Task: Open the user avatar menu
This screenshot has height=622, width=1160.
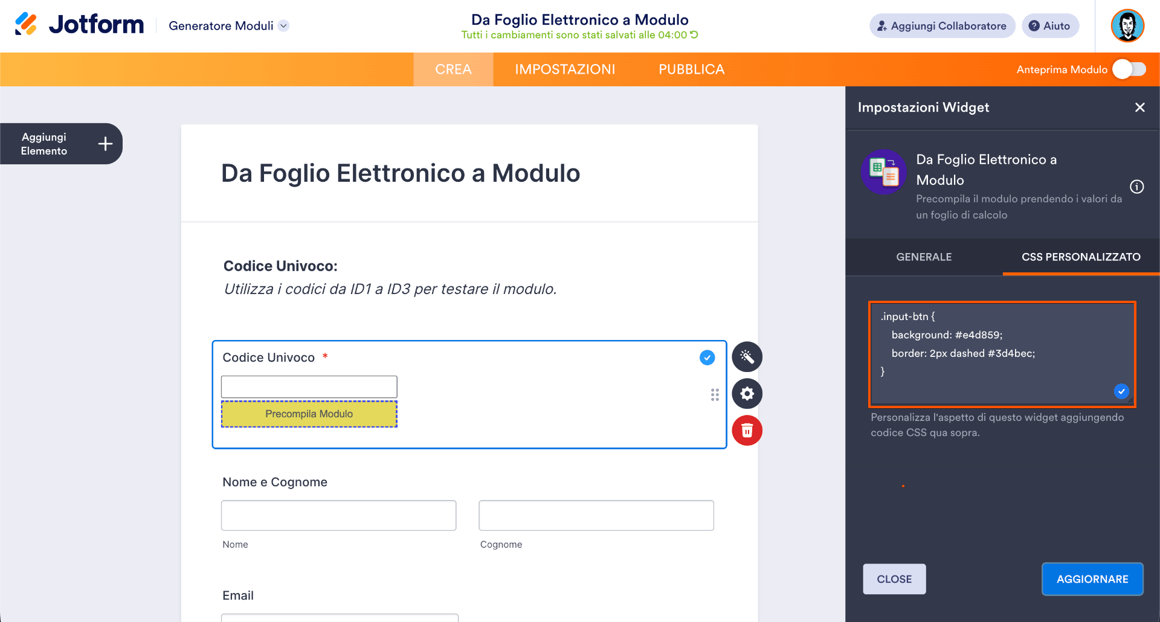Action: tap(1127, 25)
